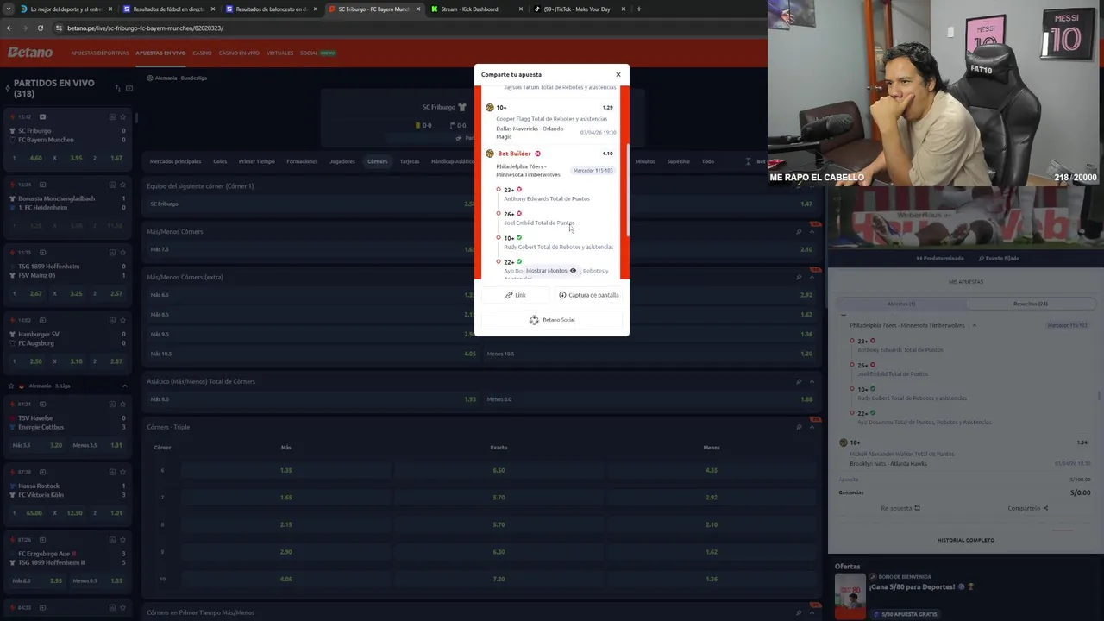The width and height of the screenshot is (1104, 621).
Task: Click the 4.10 Bet Builder odds
Action: pyautogui.click(x=607, y=154)
